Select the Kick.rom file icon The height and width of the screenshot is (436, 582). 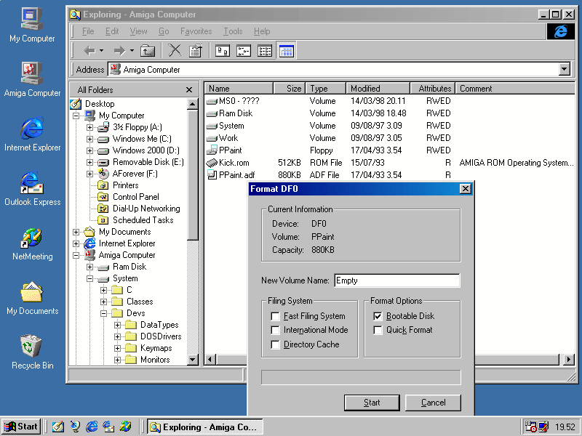coord(212,163)
